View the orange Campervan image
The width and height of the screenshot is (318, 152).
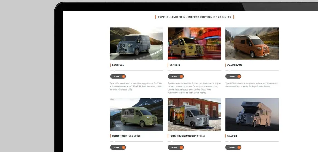click(252, 44)
